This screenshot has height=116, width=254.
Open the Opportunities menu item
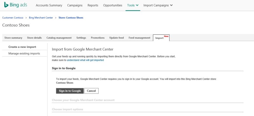pos(113,5)
